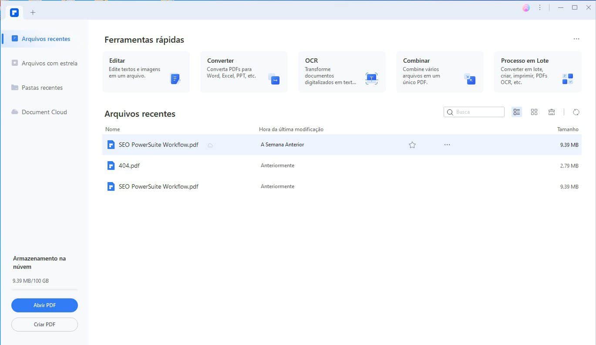Open the Combinar quick tool card
Viewport: 596px width, 345px height.
click(x=440, y=72)
